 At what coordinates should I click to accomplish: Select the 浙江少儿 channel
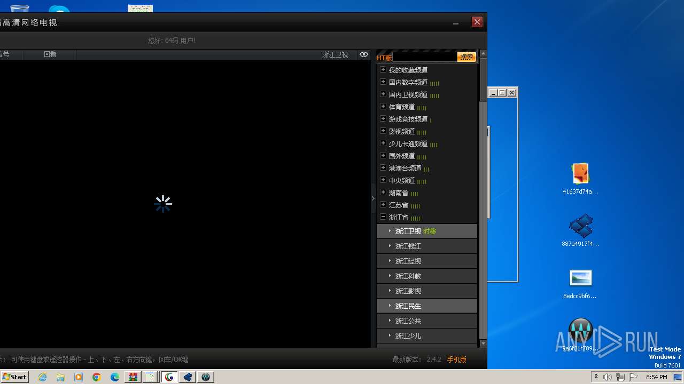click(426, 335)
